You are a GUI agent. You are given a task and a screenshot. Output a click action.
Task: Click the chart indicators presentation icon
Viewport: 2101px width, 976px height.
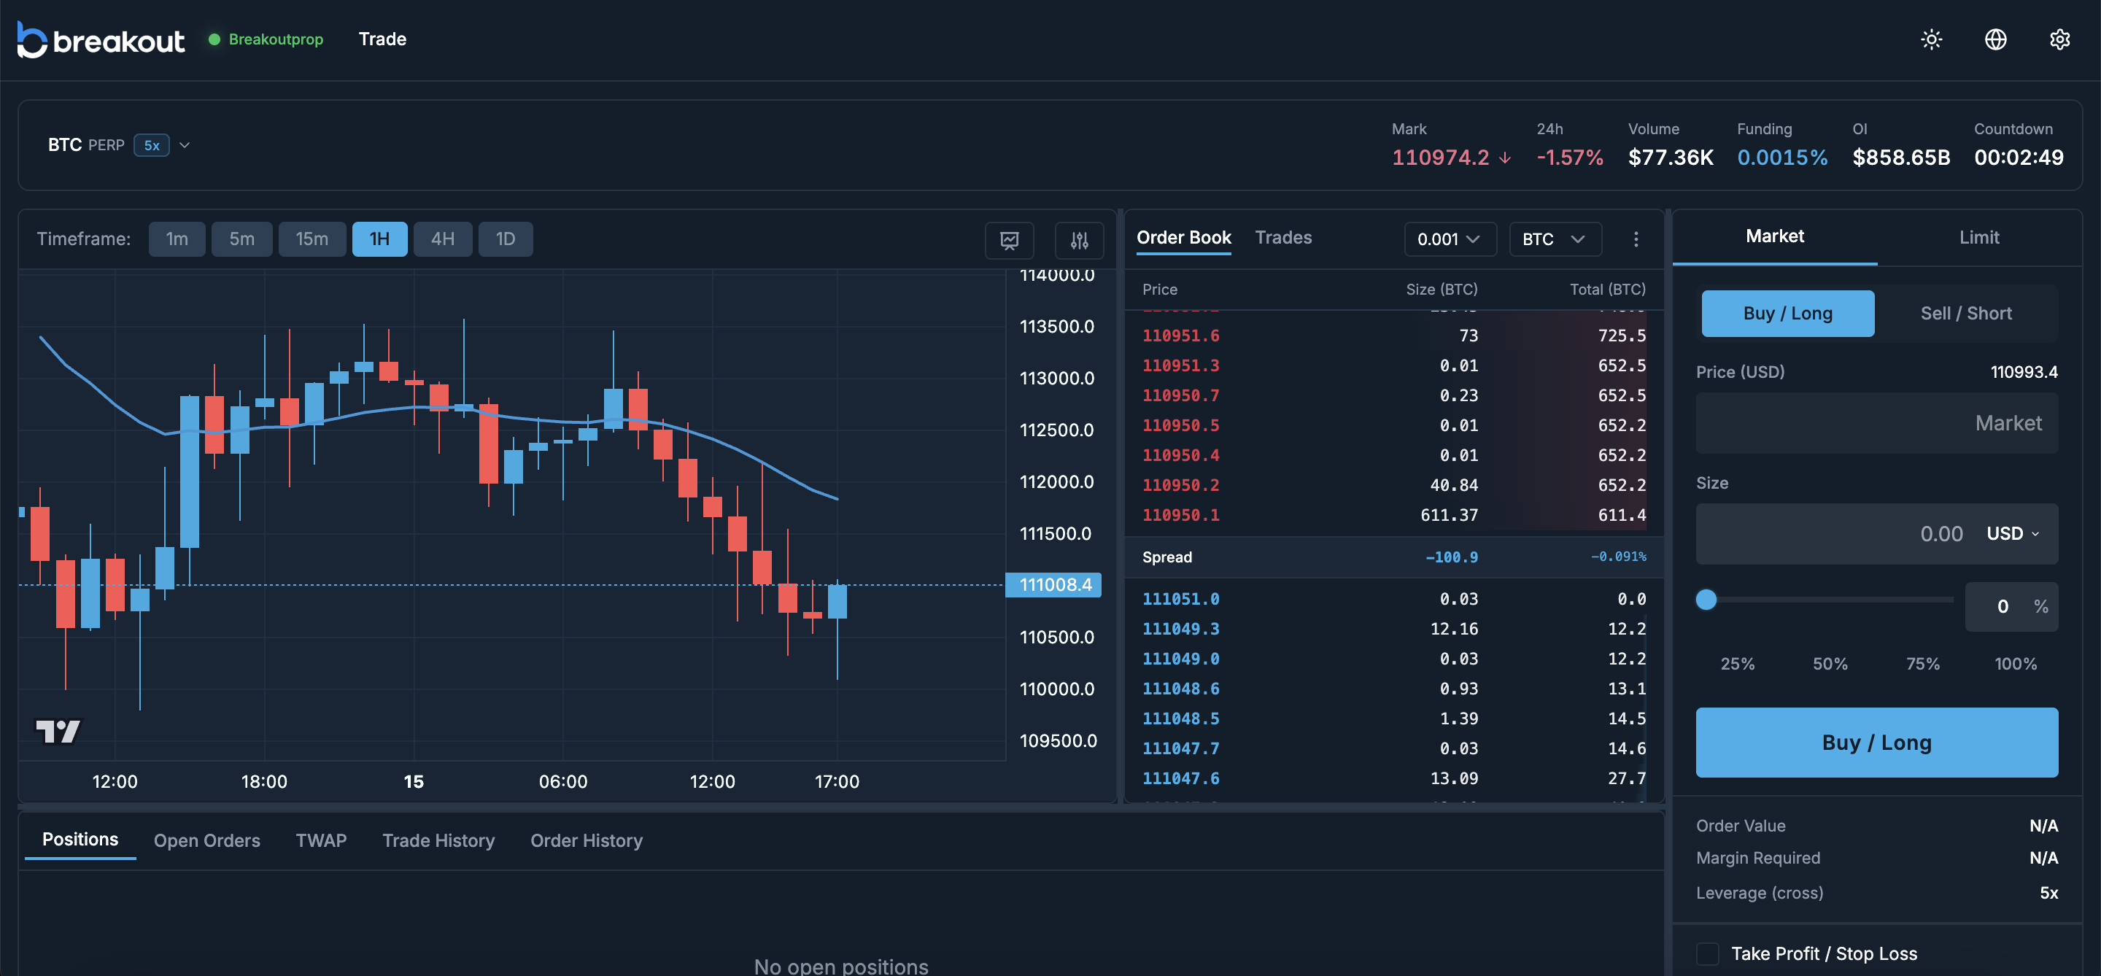[1009, 240]
